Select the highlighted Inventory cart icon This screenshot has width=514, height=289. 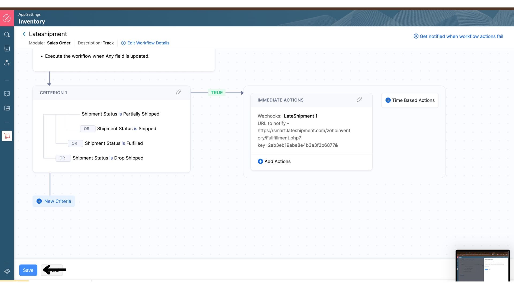coord(7,136)
